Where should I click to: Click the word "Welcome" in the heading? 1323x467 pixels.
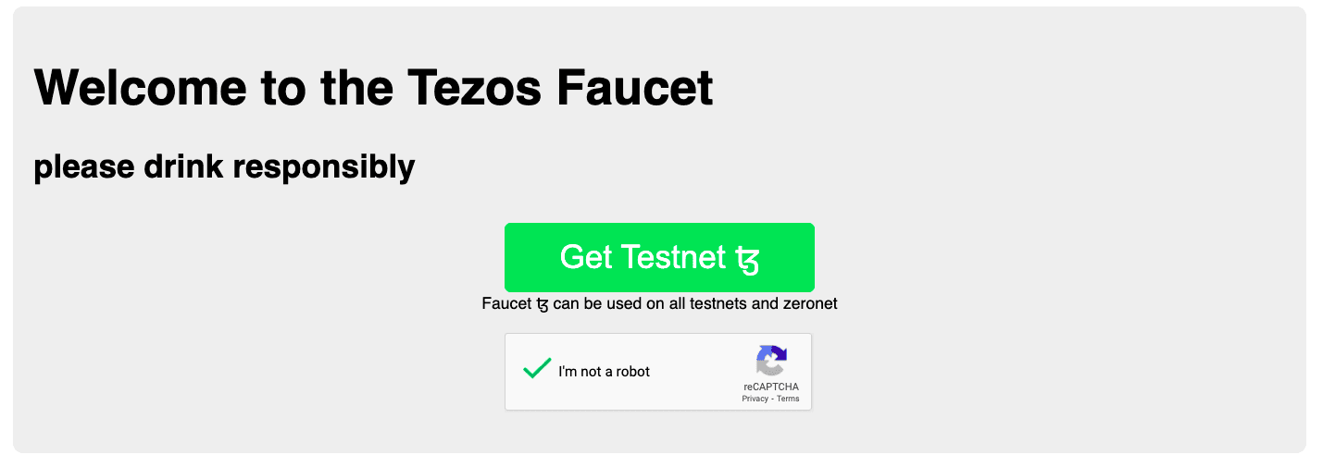141,88
